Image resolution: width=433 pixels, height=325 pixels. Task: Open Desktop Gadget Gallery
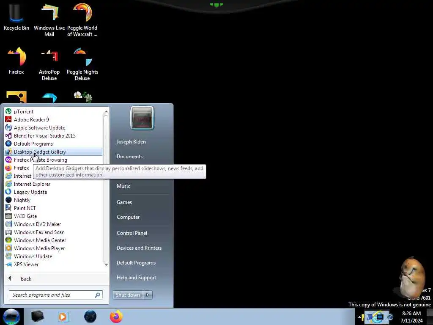point(53,152)
